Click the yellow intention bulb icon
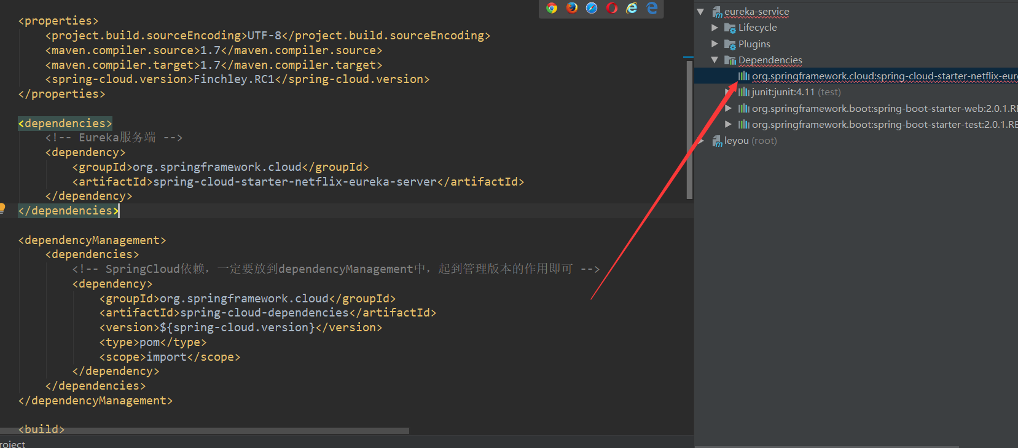 coord(2,208)
